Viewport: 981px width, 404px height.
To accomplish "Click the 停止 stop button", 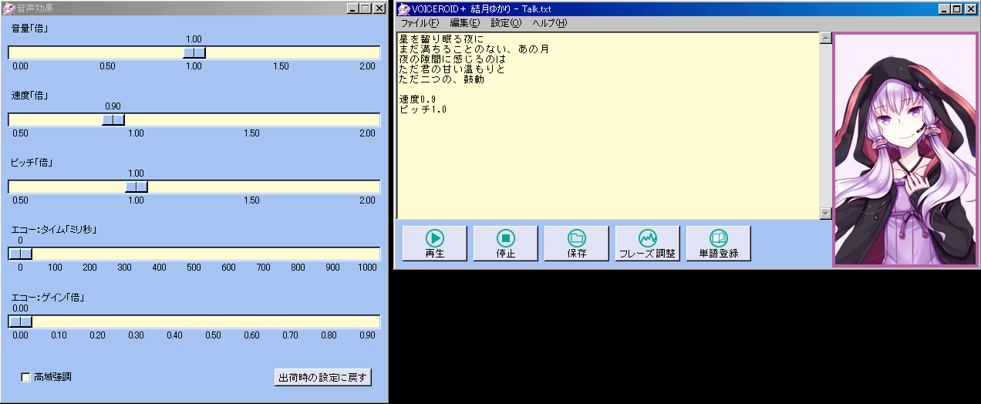I will tap(505, 244).
